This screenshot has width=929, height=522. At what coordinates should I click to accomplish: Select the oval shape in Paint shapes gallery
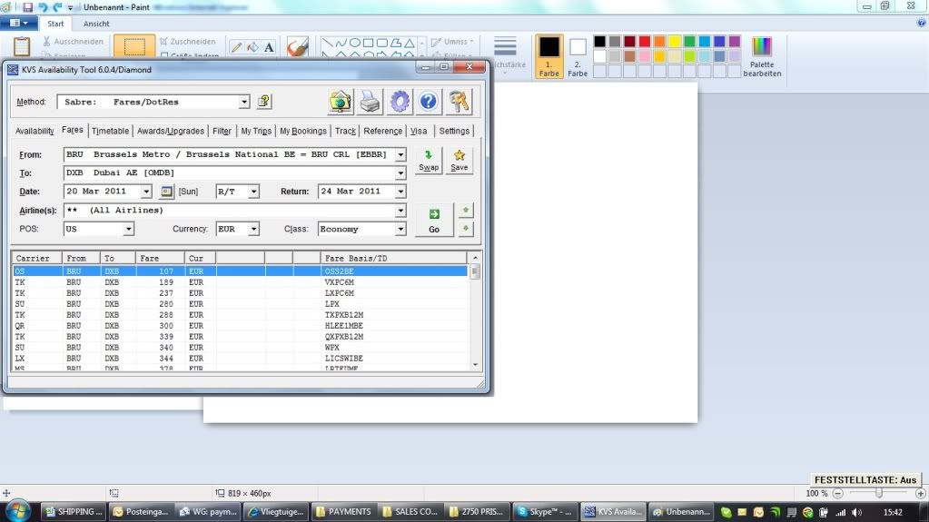354,43
